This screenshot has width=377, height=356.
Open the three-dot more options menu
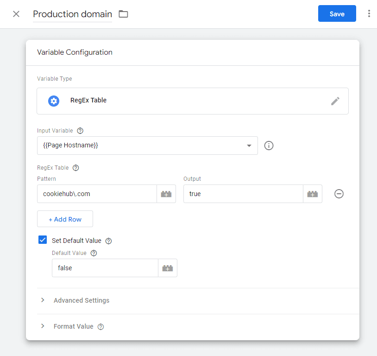point(369,14)
